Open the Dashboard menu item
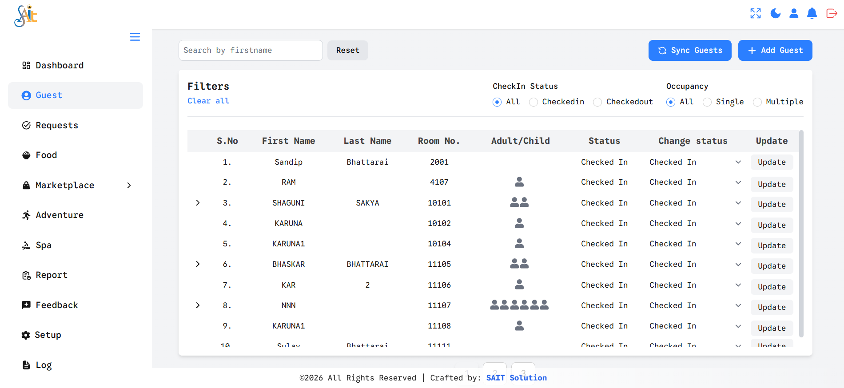Viewport: 844px width, 388px height. [x=76, y=65]
